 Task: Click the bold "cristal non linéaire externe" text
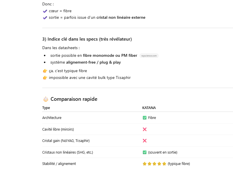121,18
